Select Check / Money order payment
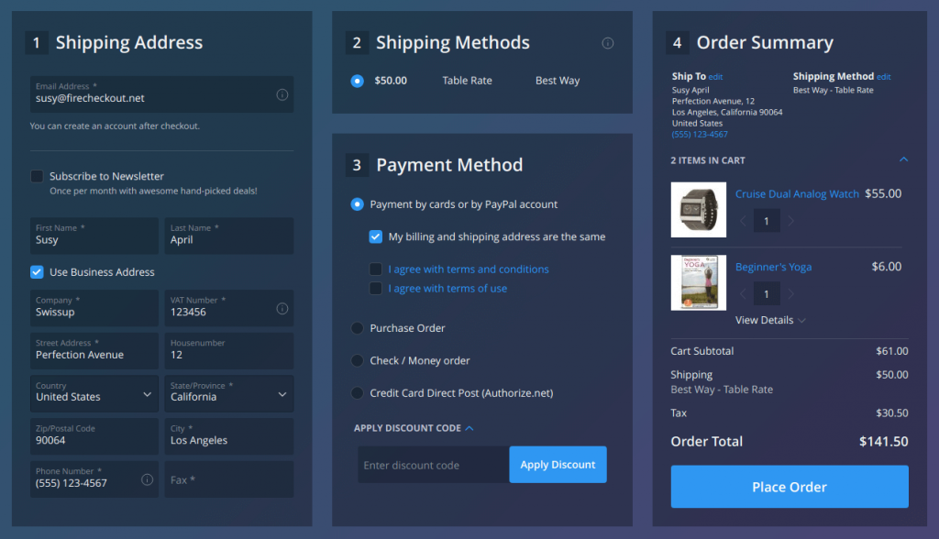 coord(357,360)
